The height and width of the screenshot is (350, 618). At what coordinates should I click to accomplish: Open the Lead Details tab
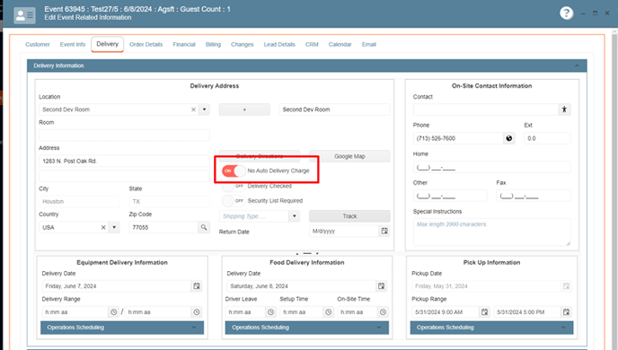279,45
